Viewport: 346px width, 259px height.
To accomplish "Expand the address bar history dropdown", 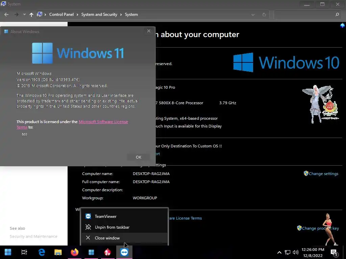I will point(253,15).
